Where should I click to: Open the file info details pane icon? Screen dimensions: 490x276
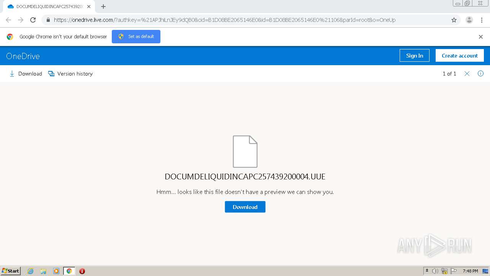(481, 74)
